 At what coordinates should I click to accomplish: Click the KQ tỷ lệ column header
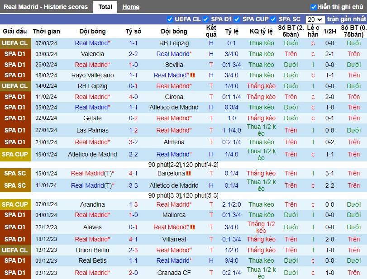(x=261, y=31)
